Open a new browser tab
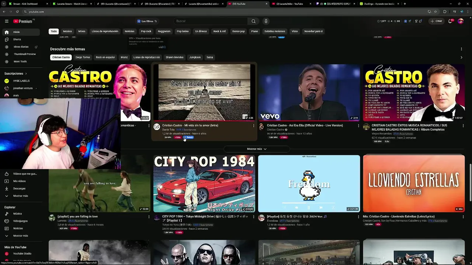The width and height of the screenshot is (472, 265). 405,4
